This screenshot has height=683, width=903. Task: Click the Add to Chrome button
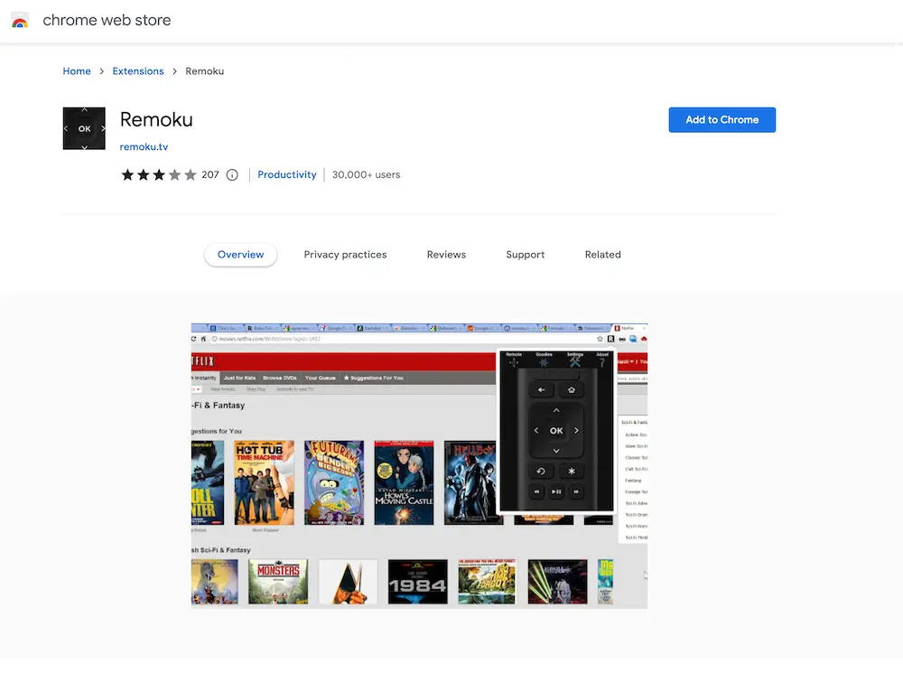pyautogui.click(x=722, y=120)
